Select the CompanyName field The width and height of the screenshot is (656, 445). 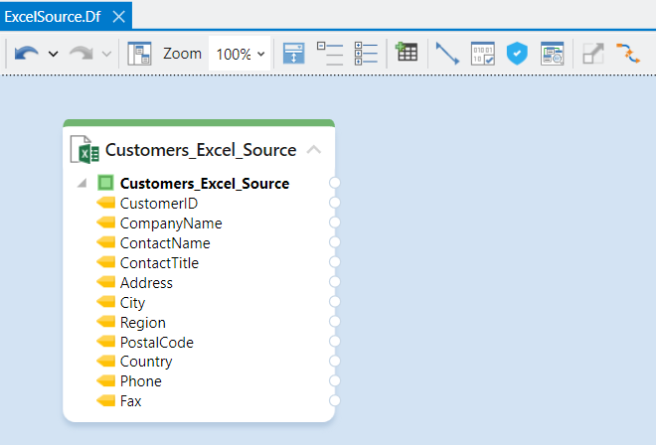point(170,223)
